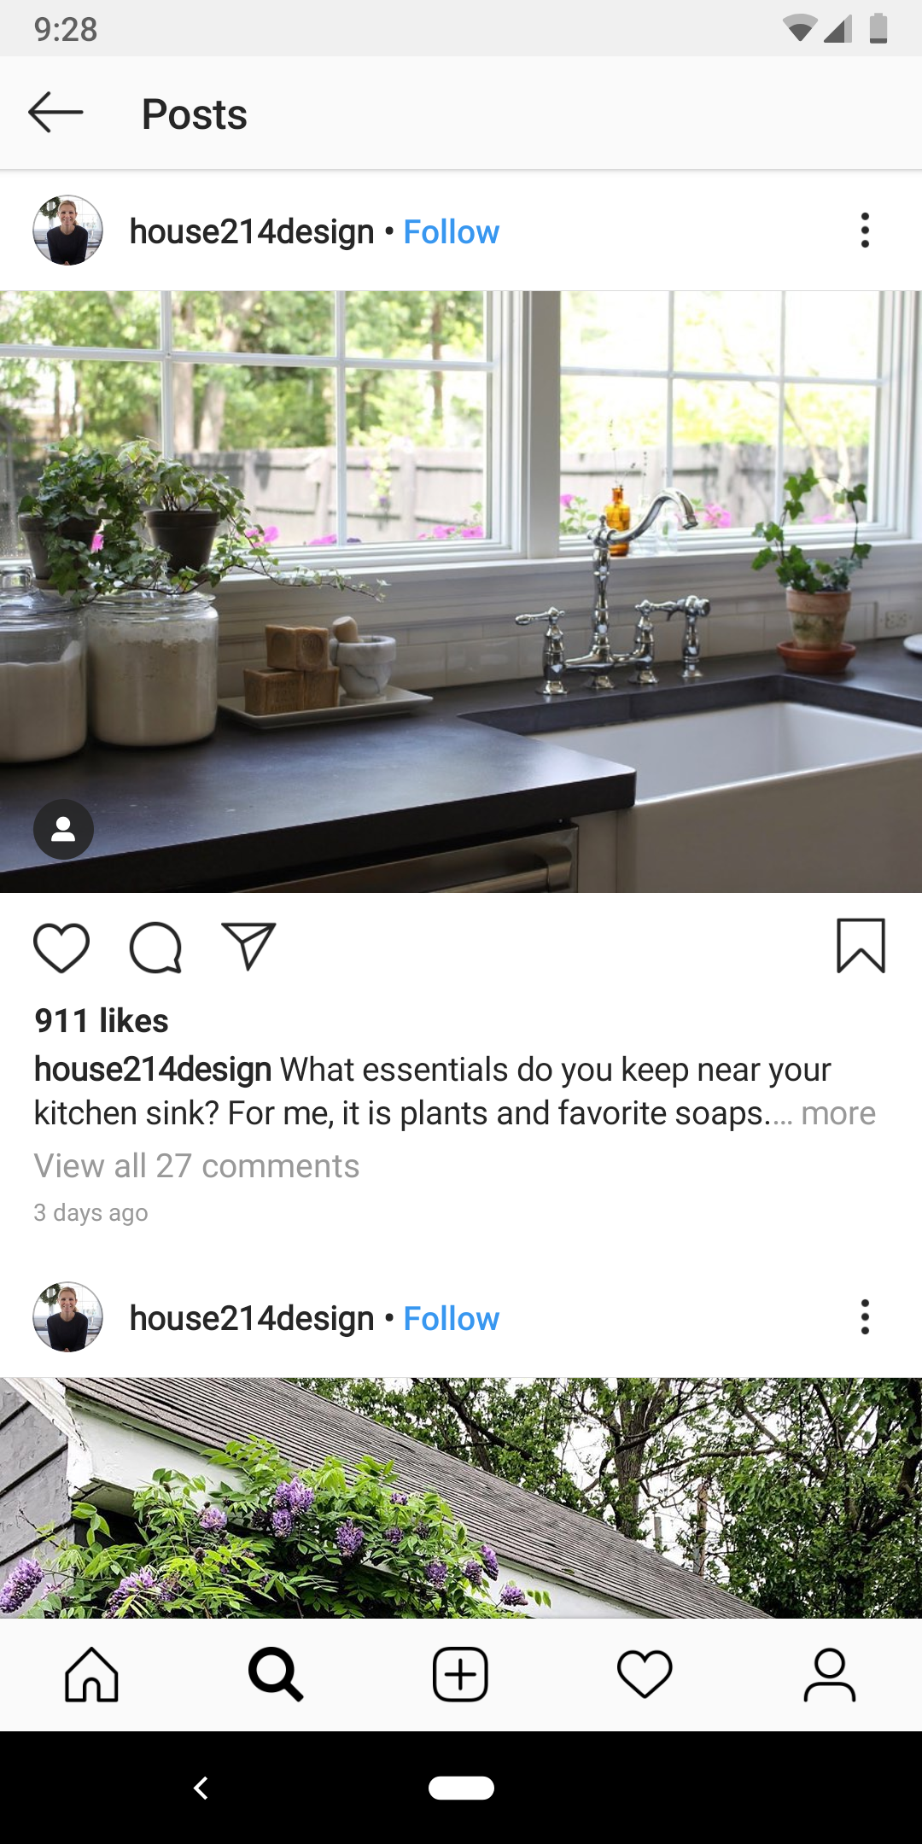
Task: View all 27 comments
Action: (x=196, y=1166)
